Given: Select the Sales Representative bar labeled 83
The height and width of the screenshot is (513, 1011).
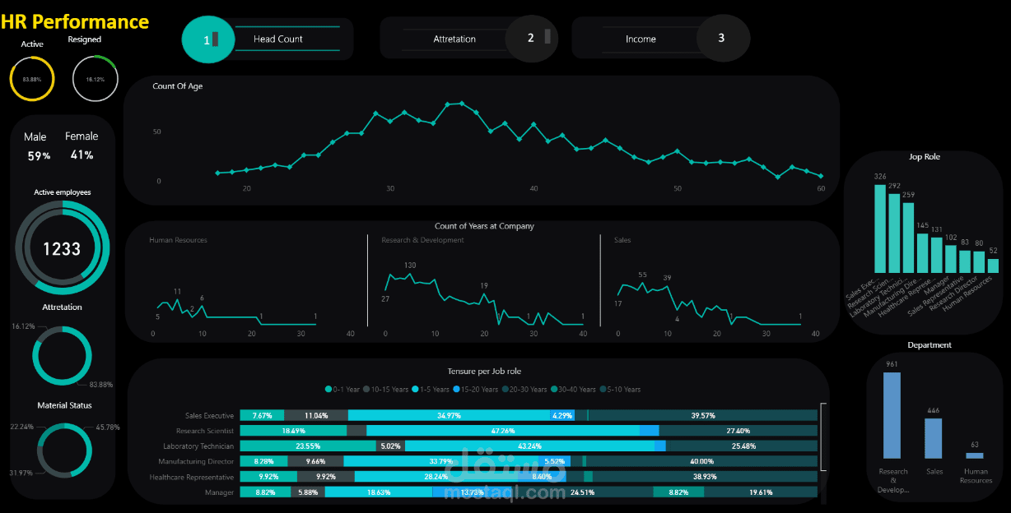Looking at the screenshot, I should pyautogui.click(x=964, y=261).
